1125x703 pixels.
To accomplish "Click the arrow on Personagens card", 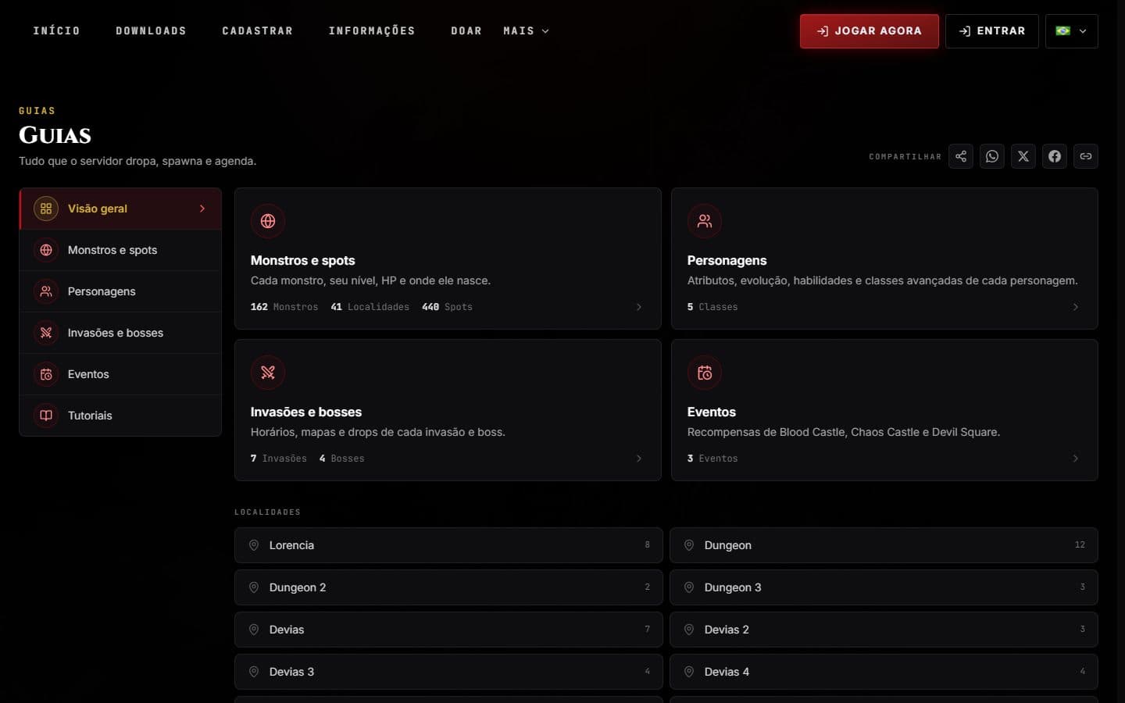I will (x=1076, y=307).
